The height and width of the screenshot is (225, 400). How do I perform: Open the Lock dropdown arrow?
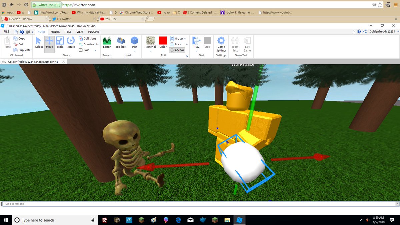pyautogui.click(x=187, y=44)
